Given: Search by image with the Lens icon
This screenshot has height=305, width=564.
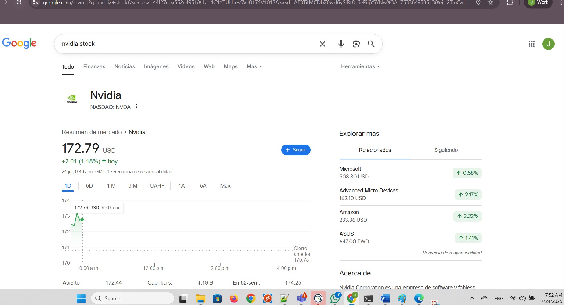Looking at the screenshot, I should click(356, 44).
